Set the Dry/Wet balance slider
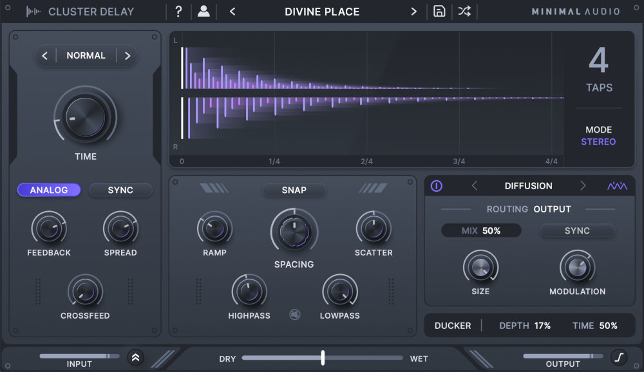This screenshot has height=372, width=644. (x=322, y=358)
